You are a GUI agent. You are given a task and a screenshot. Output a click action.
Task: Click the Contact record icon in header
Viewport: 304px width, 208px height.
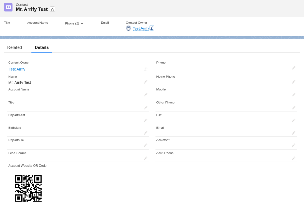8,7
